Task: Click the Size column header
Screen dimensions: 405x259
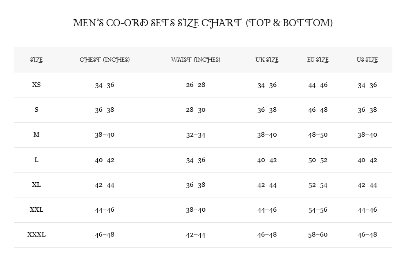Action: 36,60
